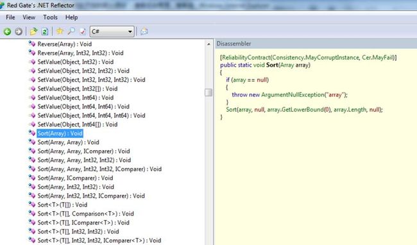
Task: Open the Help menu
Action: pyautogui.click(x=72, y=17)
